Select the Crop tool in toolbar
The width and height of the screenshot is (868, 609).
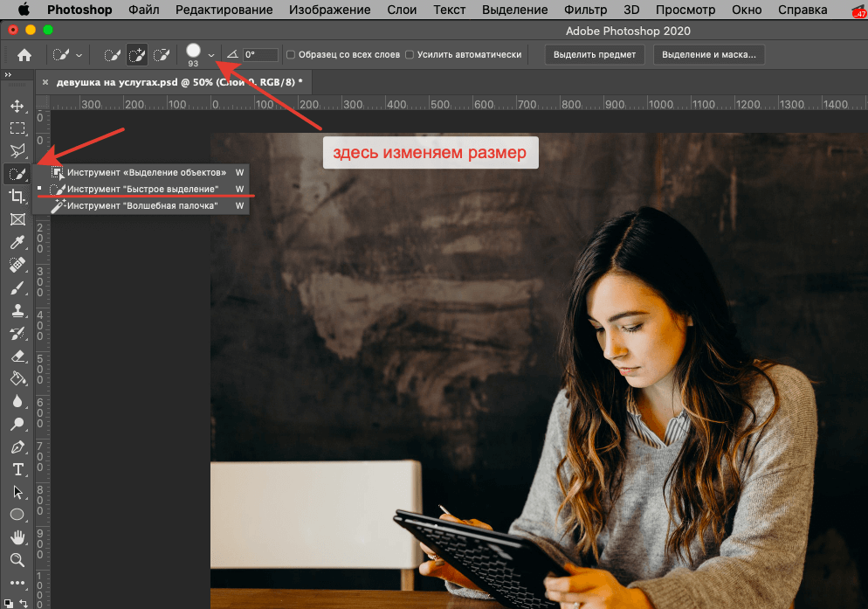pos(17,197)
